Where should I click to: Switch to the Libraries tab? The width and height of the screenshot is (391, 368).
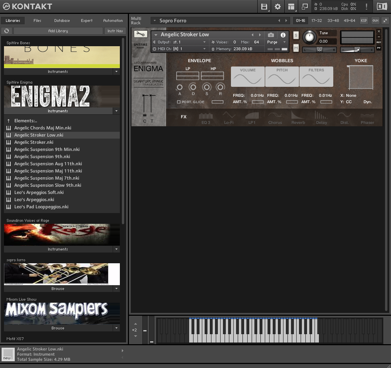point(13,20)
